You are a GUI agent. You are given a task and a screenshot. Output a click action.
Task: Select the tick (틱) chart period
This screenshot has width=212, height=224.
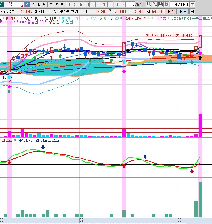tap(62, 4)
